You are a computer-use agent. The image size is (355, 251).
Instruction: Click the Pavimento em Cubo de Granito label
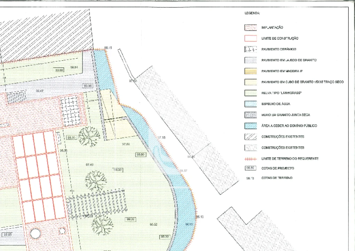[x=302, y=82]
